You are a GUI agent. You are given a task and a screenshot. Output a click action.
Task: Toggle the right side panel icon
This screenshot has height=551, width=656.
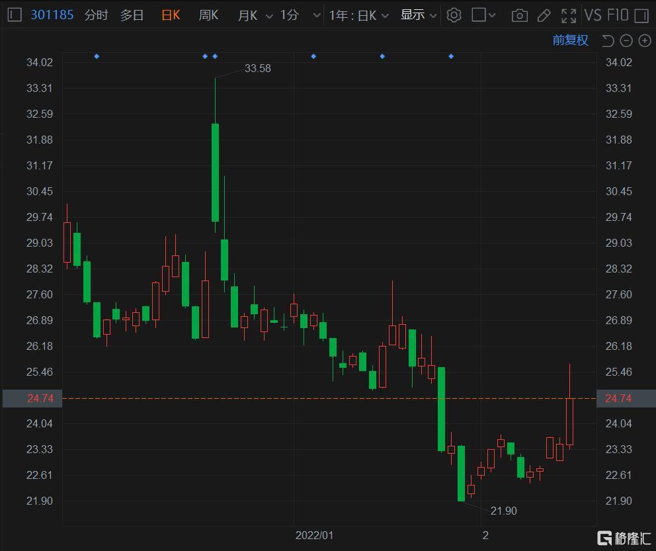(x=641, y=16)
